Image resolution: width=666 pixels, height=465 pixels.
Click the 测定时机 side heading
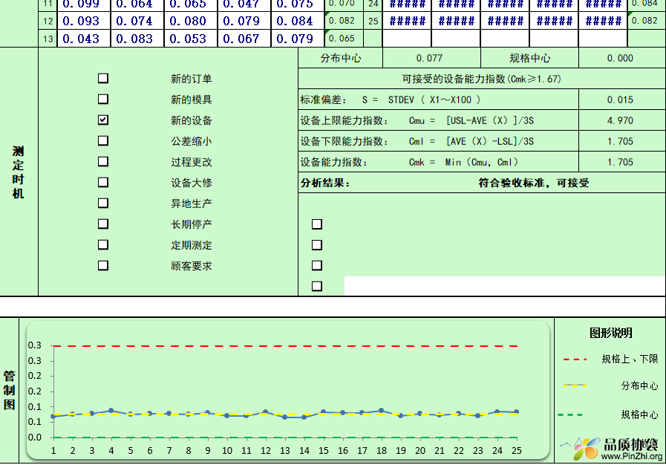point(18,172)
